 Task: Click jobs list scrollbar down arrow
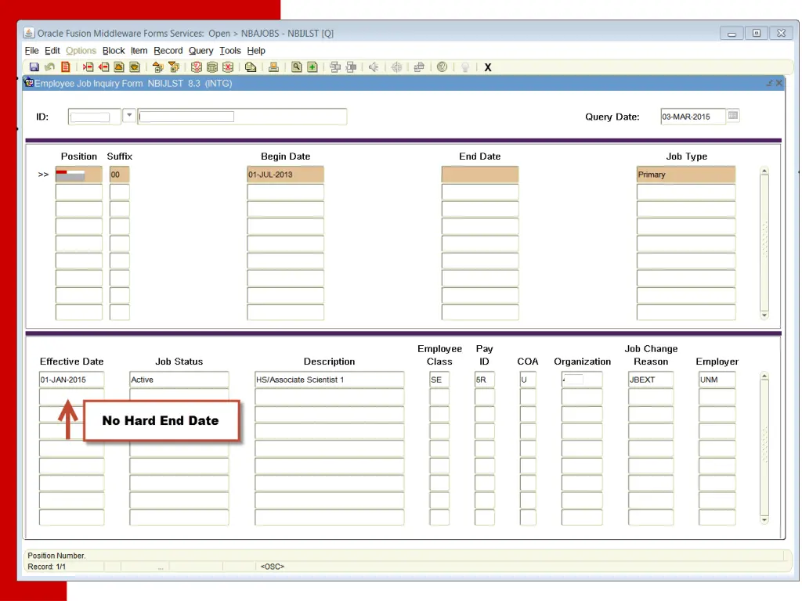tap(764, 315)
